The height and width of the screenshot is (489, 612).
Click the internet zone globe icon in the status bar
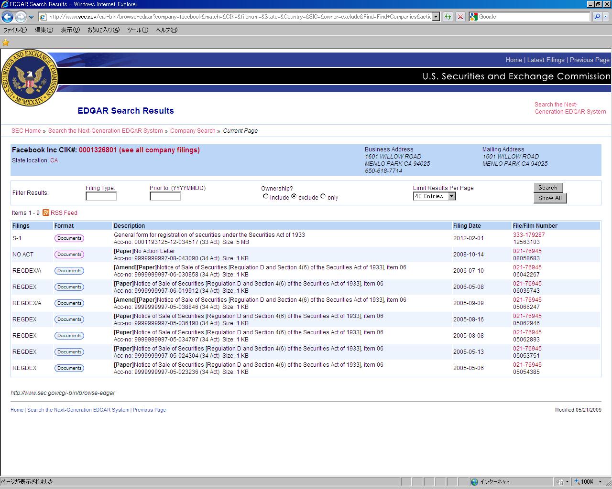(x=474, y=482)
